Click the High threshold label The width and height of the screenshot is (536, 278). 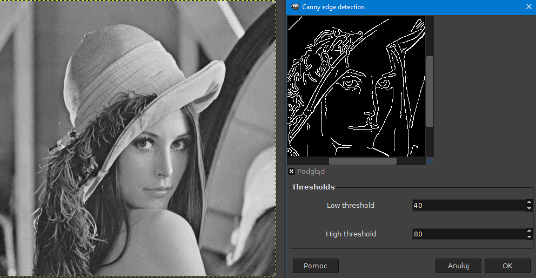click(351, 234)
